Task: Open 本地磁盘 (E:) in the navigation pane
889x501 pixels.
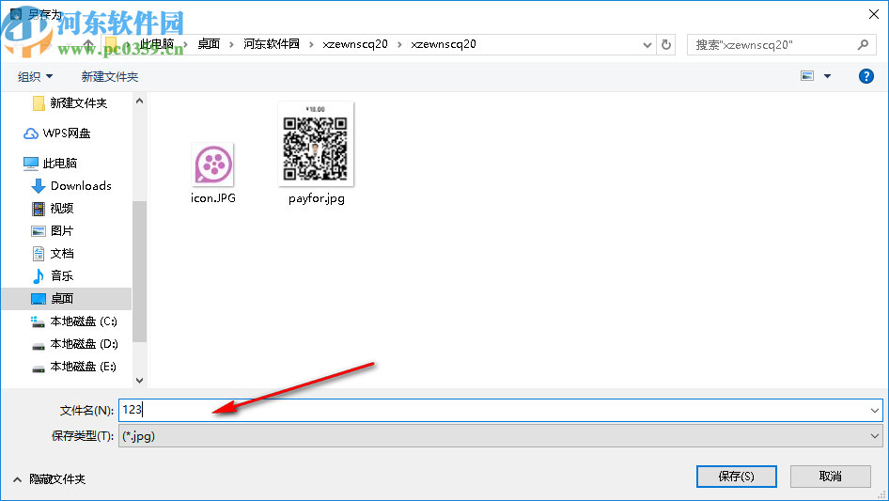Action: [83, 367]
